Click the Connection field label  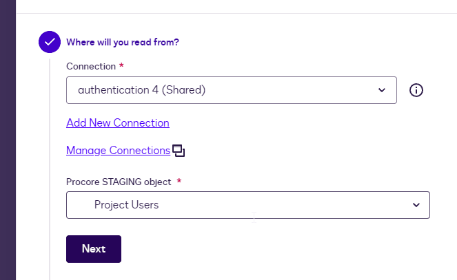point(90,66)
